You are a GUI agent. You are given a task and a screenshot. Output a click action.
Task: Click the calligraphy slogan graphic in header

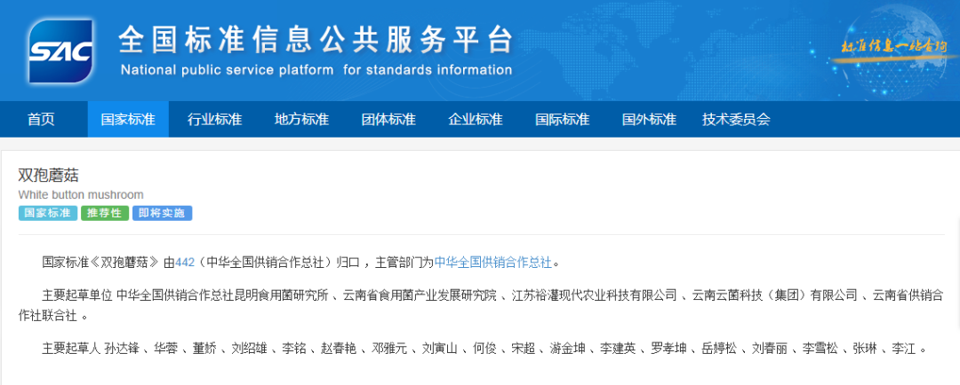(x=893, y=48)
